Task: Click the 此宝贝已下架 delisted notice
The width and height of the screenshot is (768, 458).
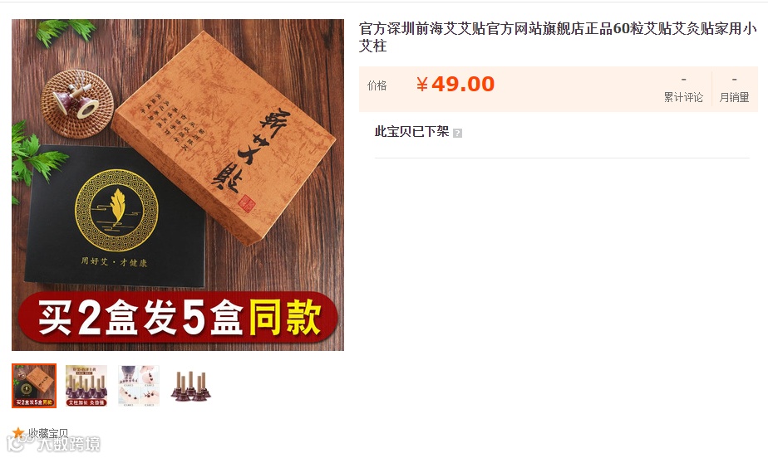Action: pos(411,131)
